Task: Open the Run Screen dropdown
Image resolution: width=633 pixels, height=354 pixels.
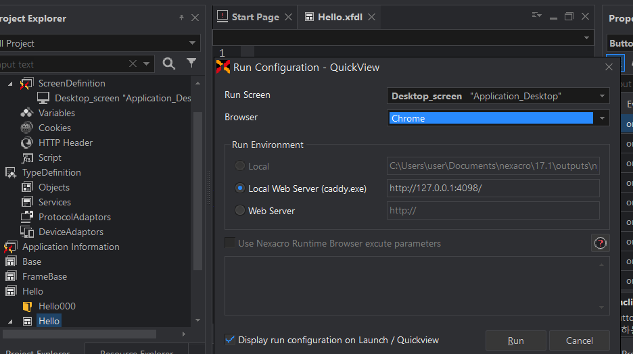Action: 602,96
